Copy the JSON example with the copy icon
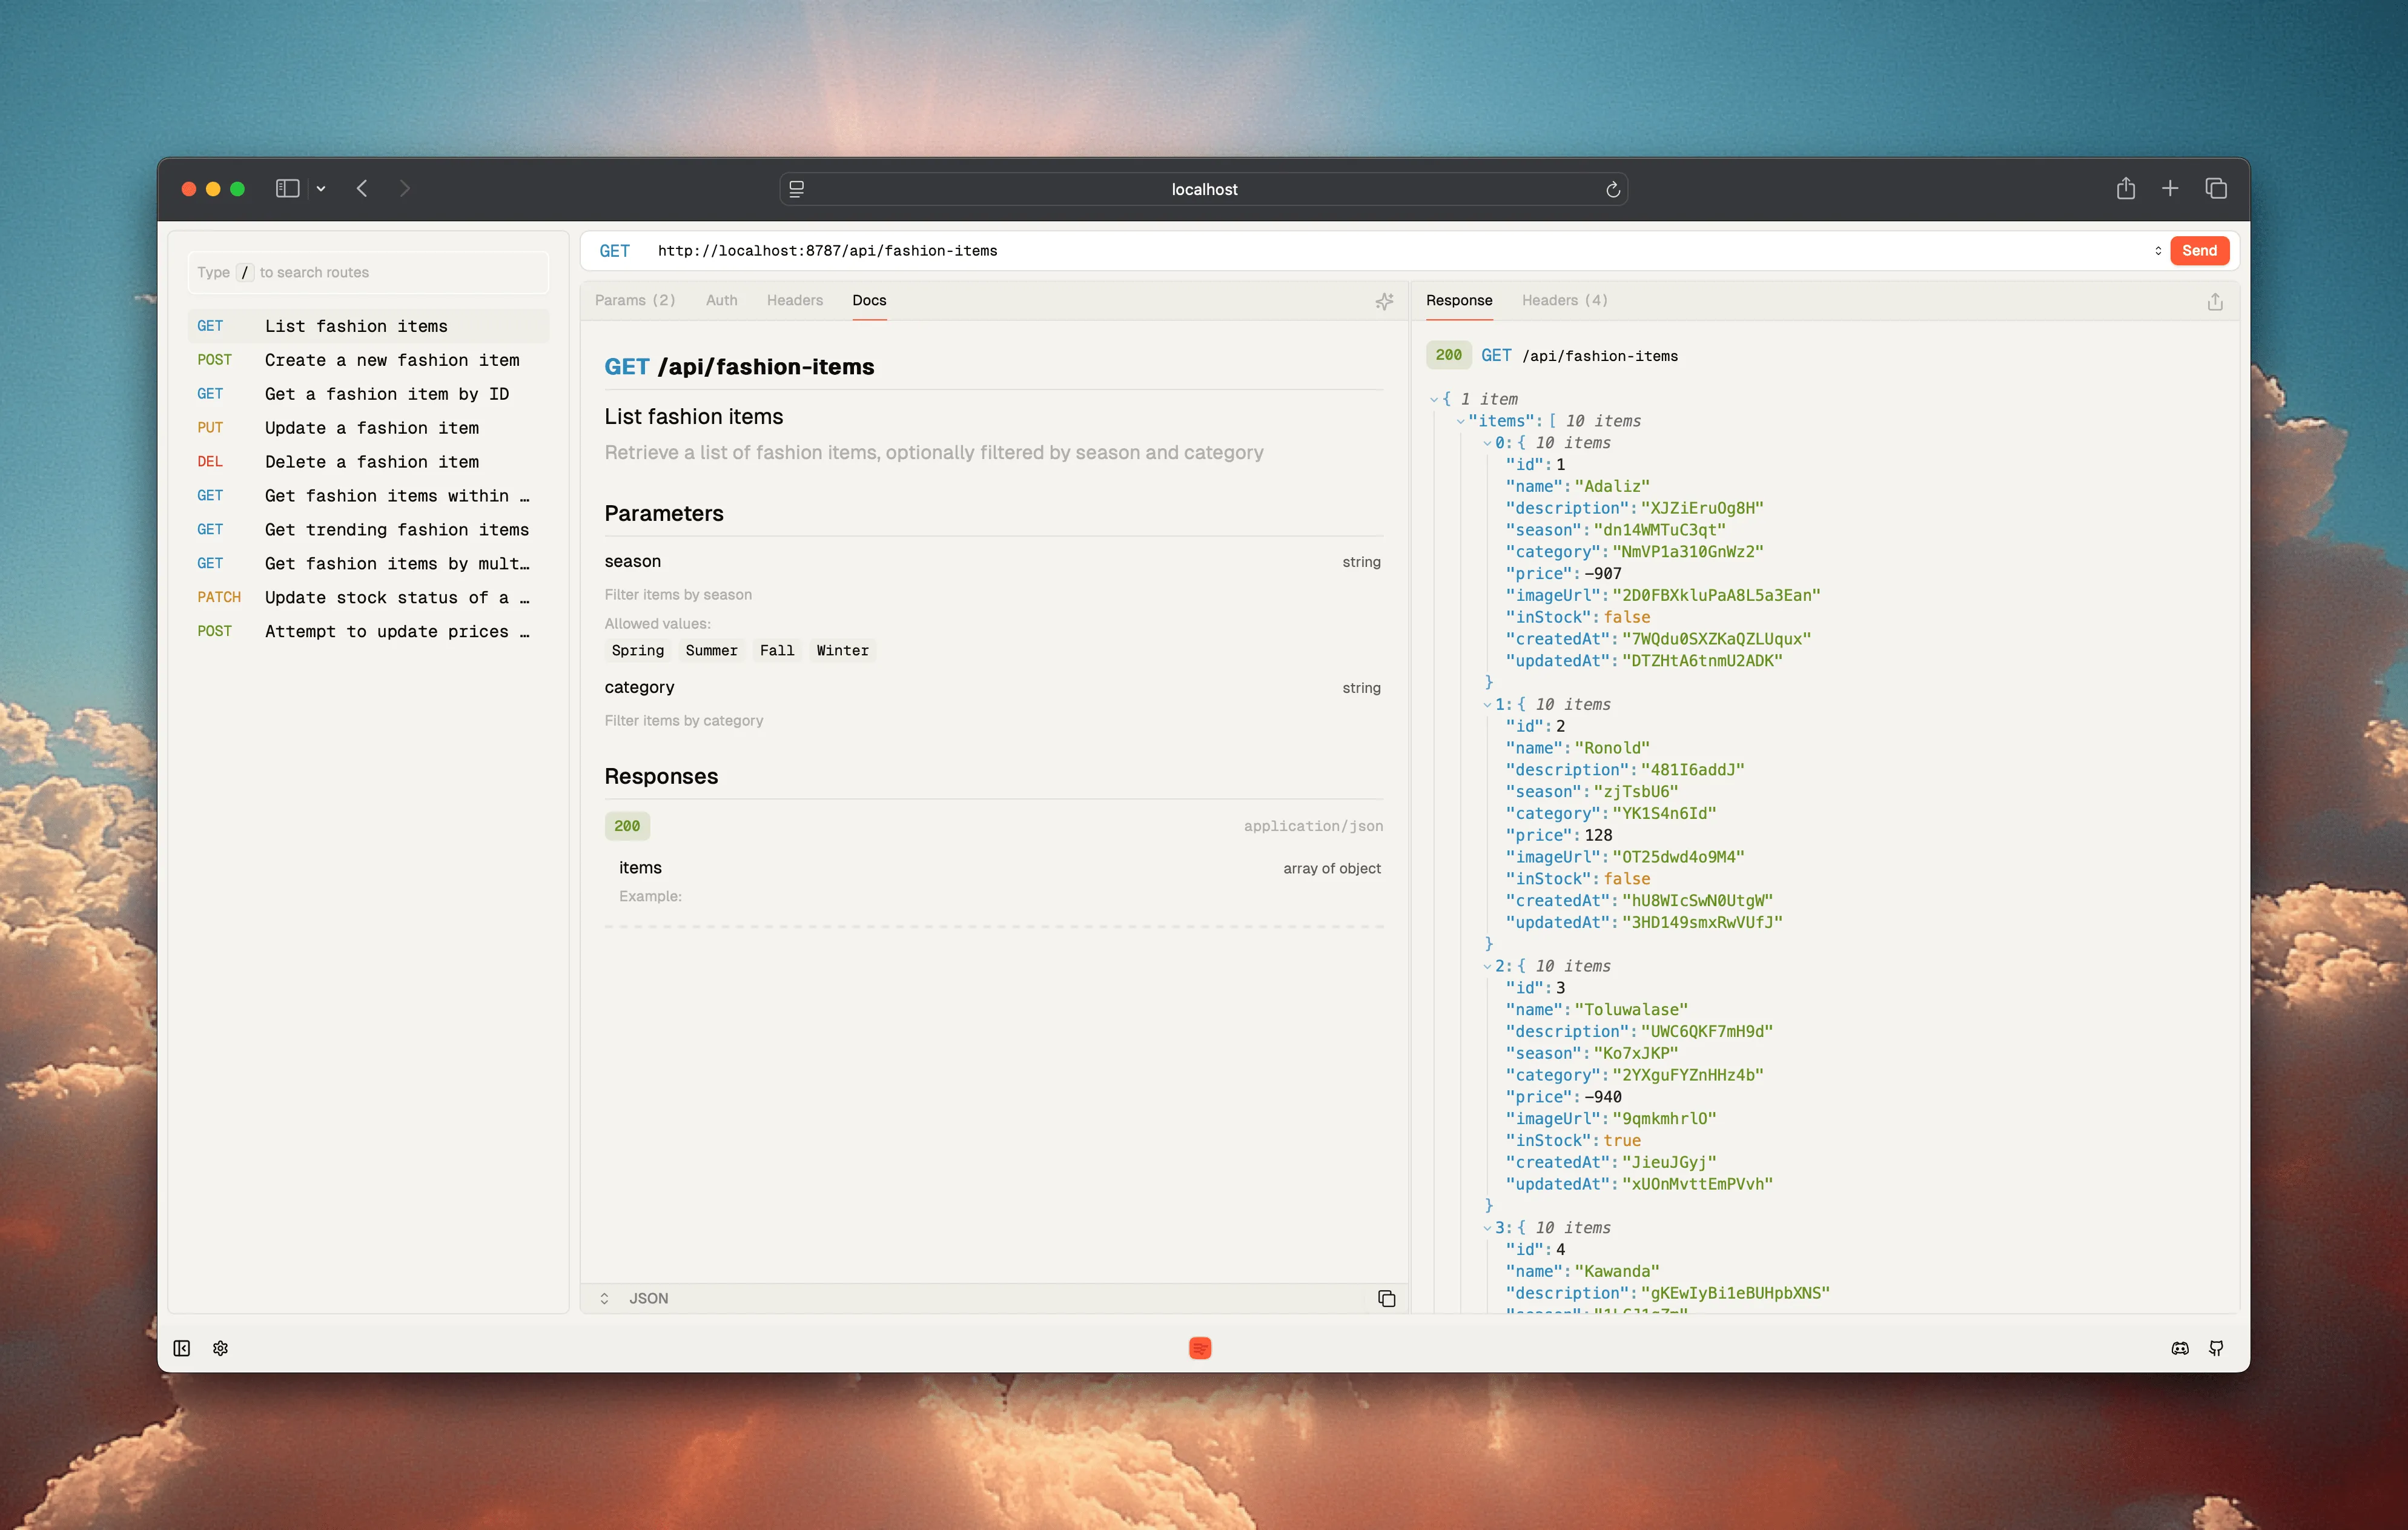Screen dimensions: 2408x1530 pyautogui.click(x=1387, y=1298)
